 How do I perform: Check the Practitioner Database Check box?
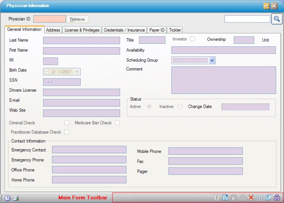click(x=67, y=132)
